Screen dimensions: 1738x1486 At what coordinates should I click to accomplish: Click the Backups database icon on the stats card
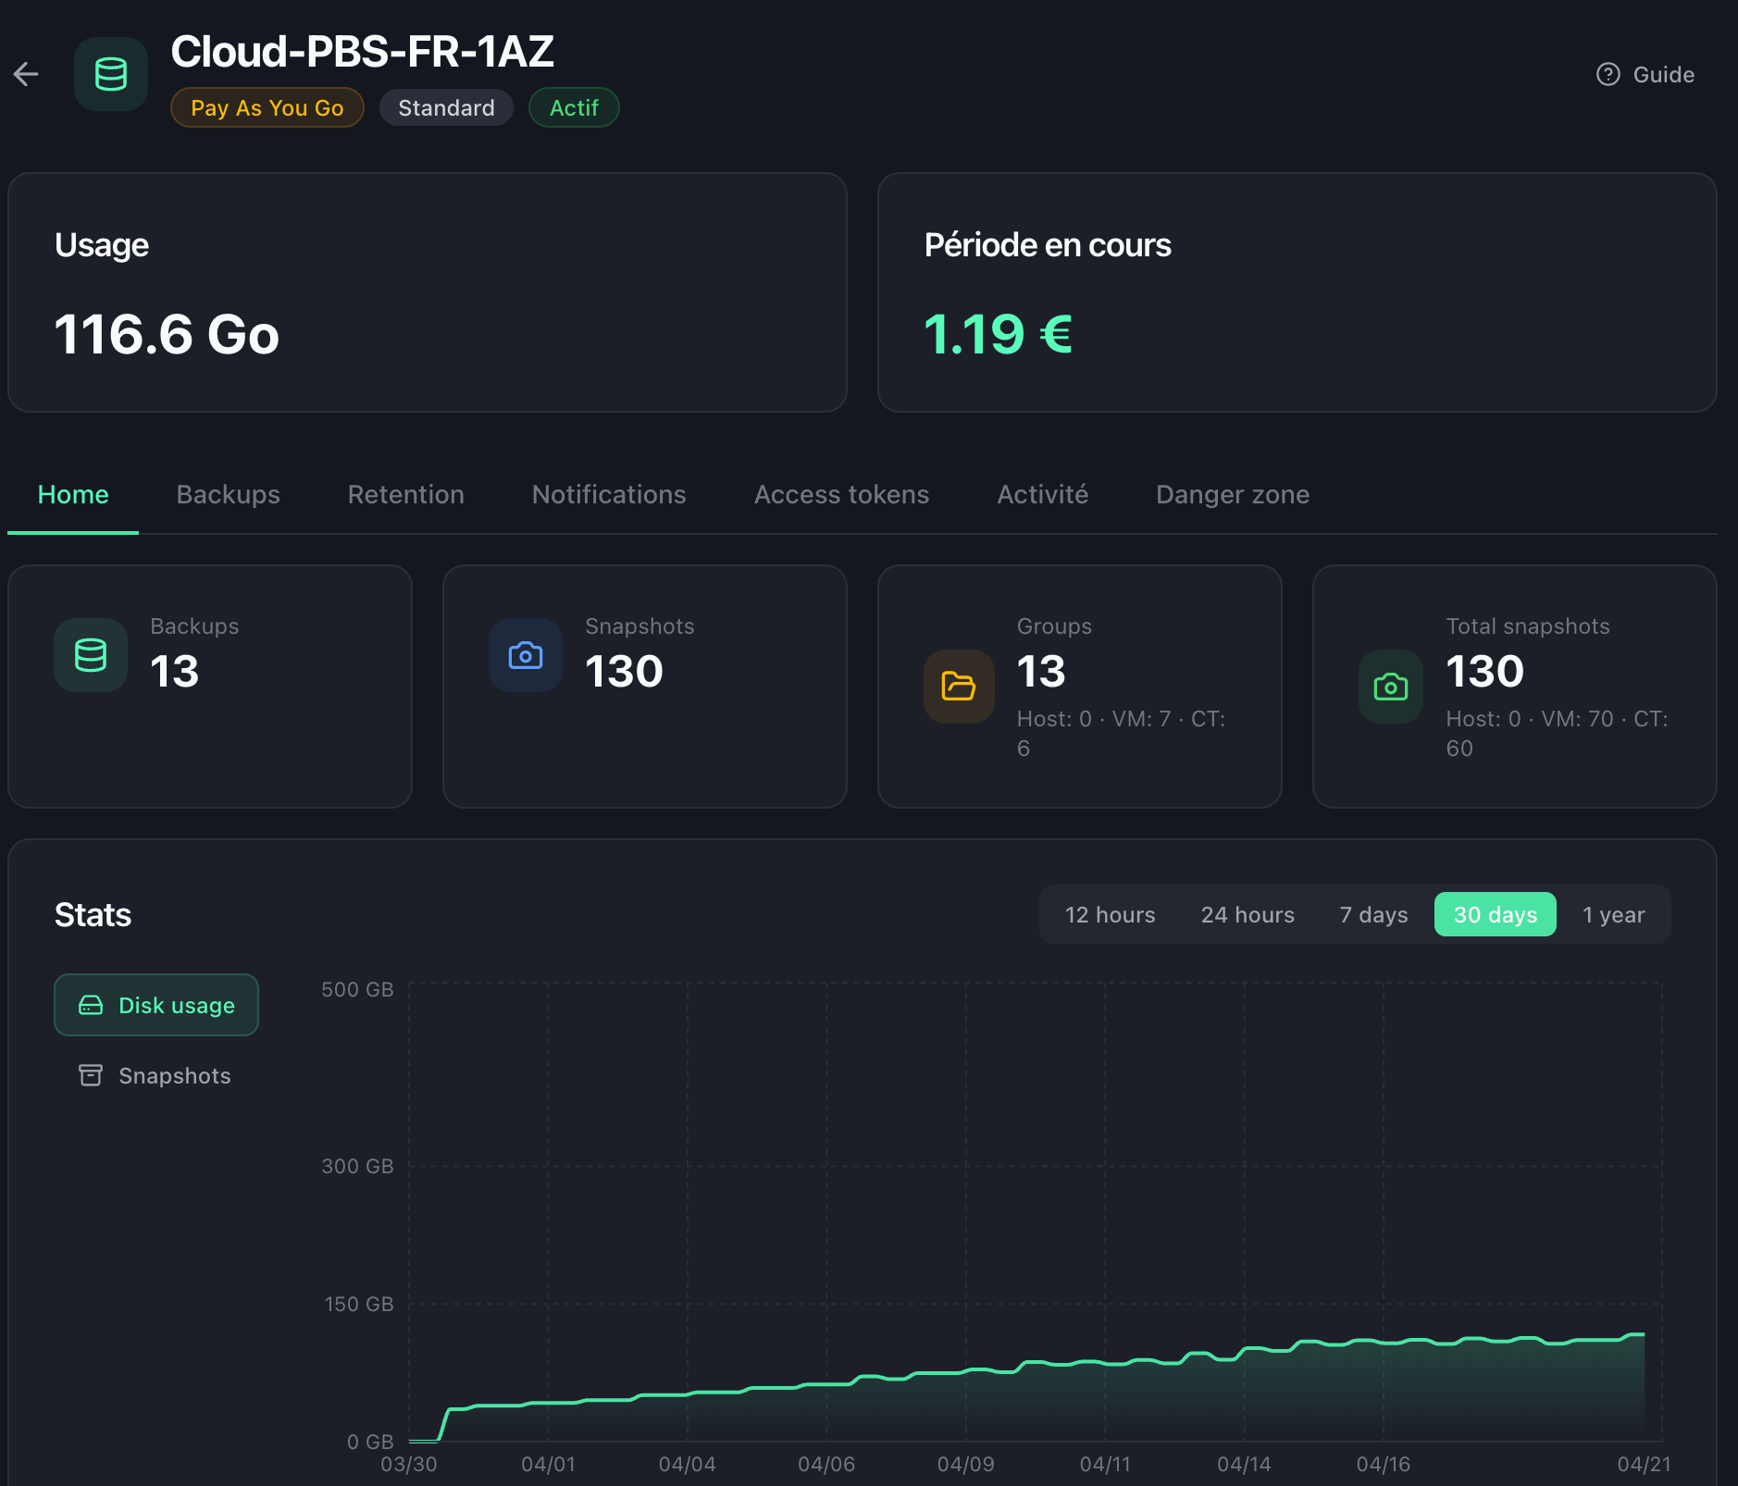[x=90, y=655]
